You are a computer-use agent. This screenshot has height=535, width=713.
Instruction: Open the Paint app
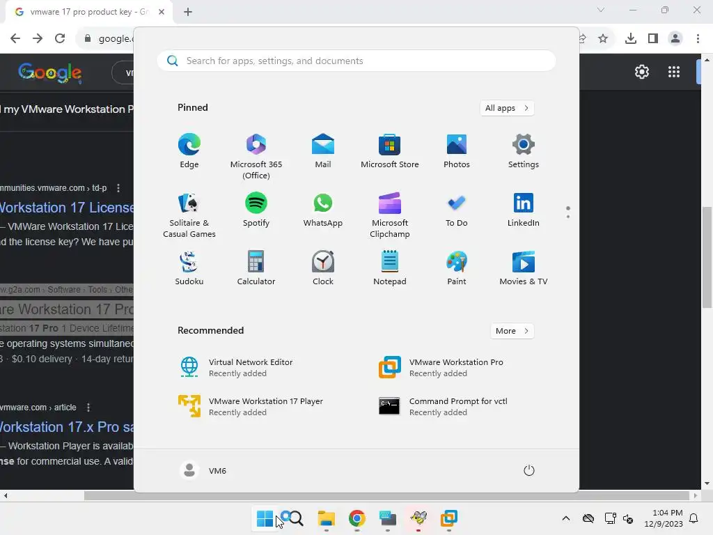(x=457, y=268)
